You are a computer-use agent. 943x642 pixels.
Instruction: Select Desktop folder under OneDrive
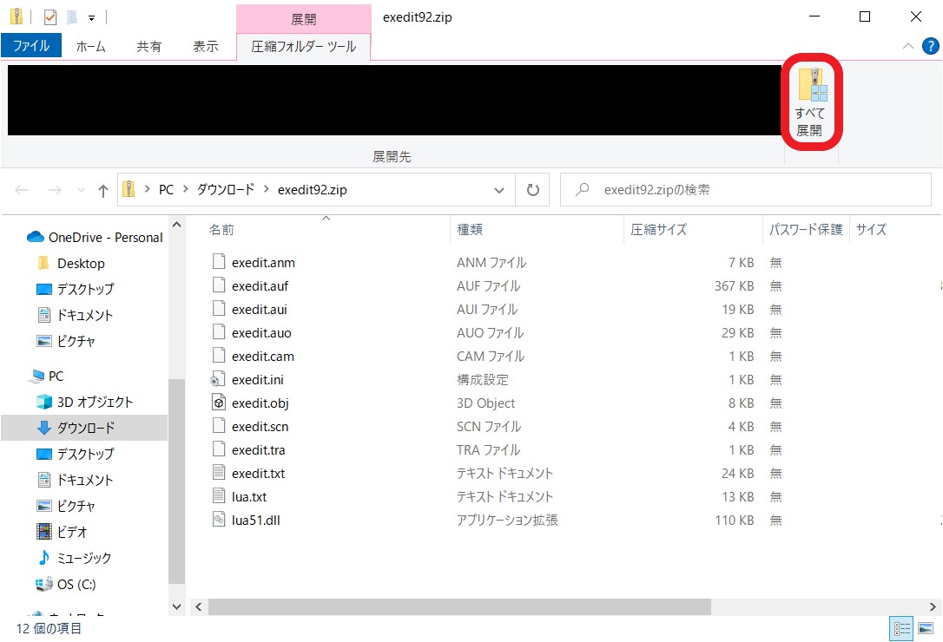tap(71, 263)
